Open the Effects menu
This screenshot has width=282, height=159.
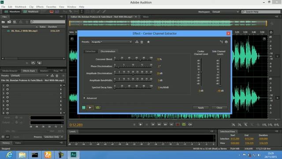coord(40,7)
